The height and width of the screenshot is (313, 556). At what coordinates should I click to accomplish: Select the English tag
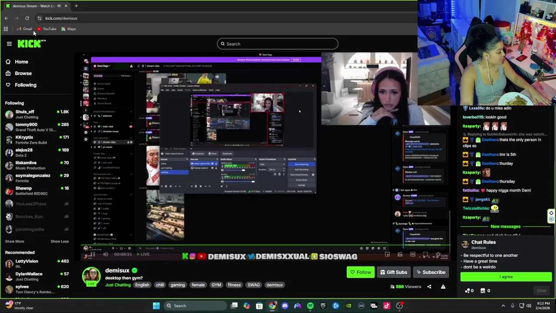coord(142,285)
